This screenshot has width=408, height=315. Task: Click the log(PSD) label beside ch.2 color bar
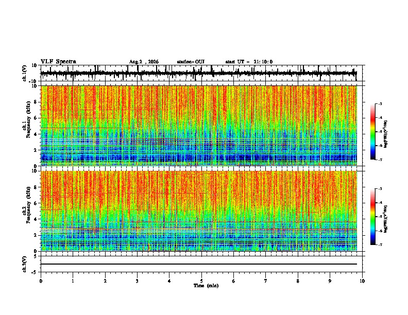click(386, 219)
